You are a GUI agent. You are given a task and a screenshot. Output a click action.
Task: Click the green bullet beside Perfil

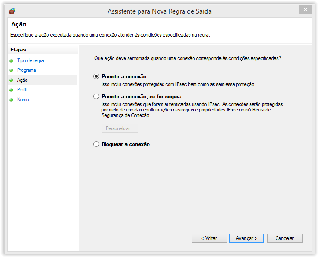tap(11, 90)
